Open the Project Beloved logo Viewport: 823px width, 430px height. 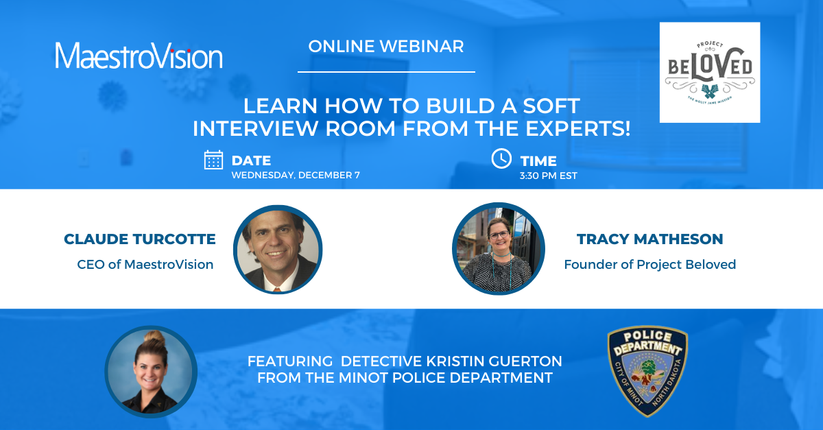[x=709, y=72]
